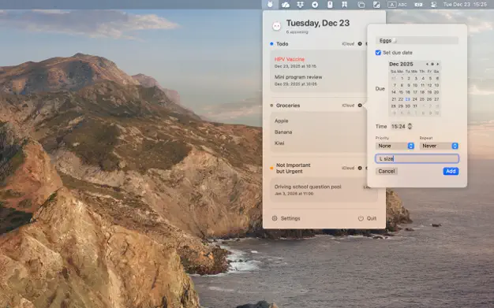Click the round arrow icon in menu bar
494x308 pixels.
(315, 5)
